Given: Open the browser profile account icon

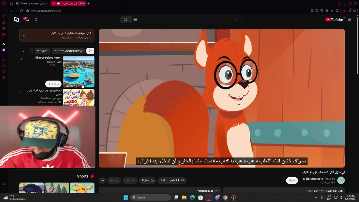Looking at the screenshot, I should pos(344,11).
